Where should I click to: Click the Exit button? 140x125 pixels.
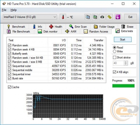click(130, 17)
